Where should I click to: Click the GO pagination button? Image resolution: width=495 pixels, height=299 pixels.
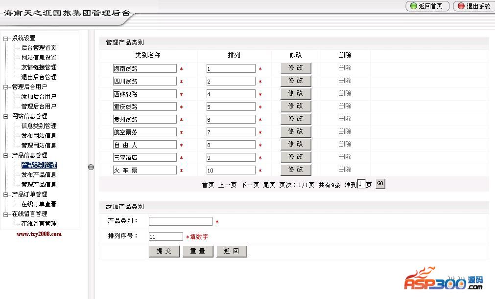[x=380, y=184]
